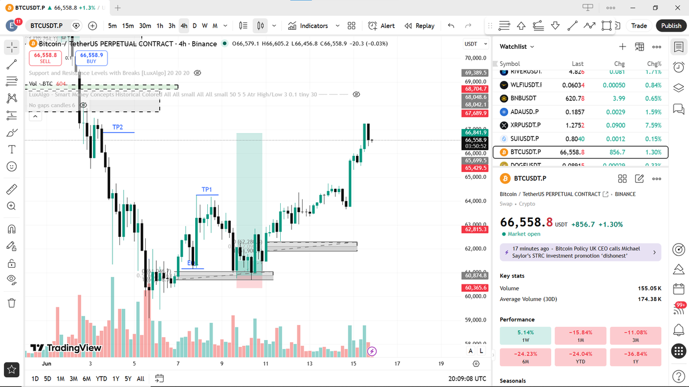
Task: Toggle log scale with the L button
Action: tap(481, 351)
